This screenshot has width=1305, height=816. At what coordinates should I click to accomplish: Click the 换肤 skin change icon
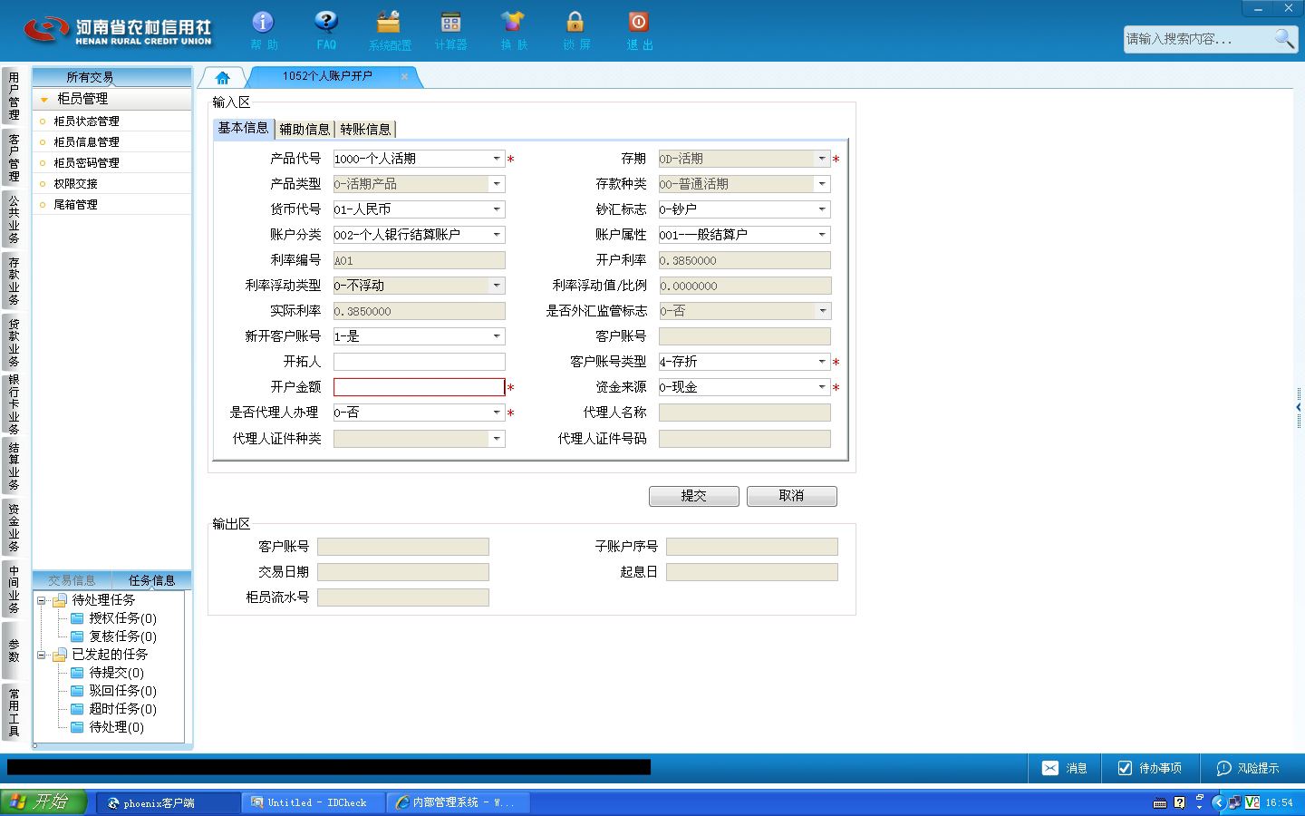pyautogui.click(x=513, y=29)
